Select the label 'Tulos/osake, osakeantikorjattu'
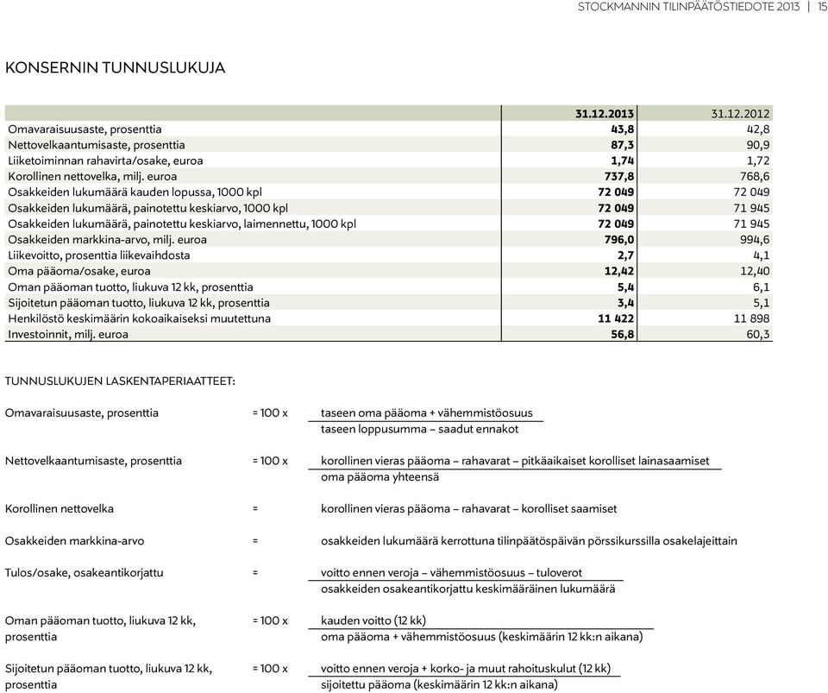828x693 pixels. point(84,573)
